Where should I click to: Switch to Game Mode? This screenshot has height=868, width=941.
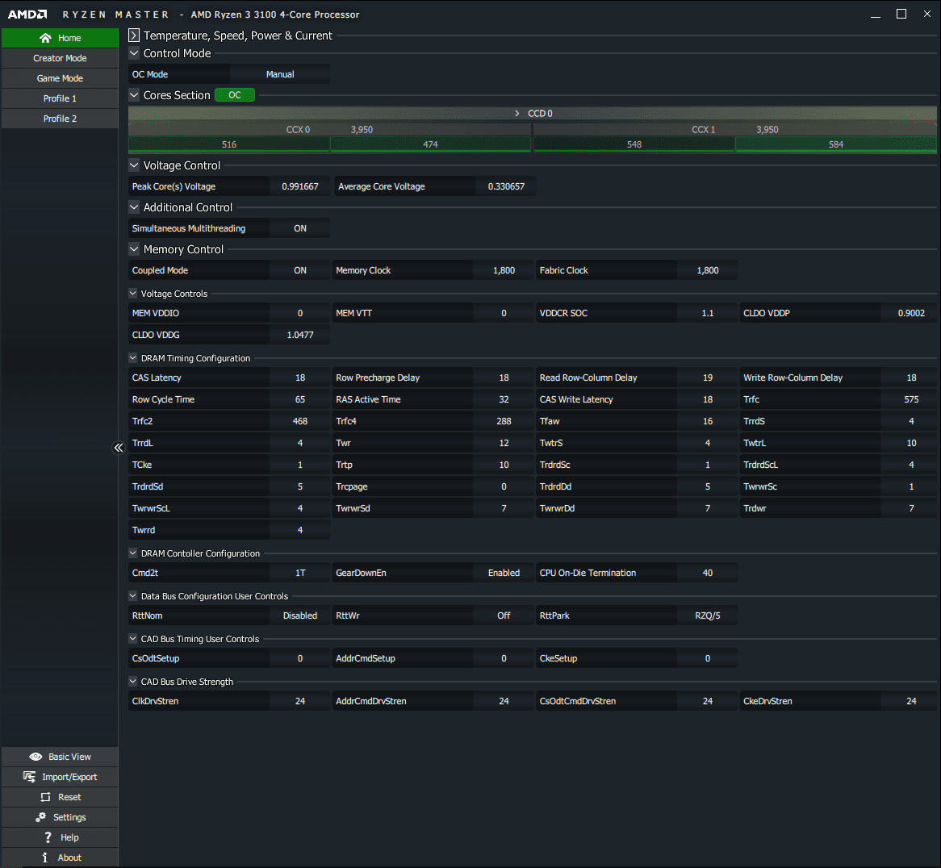60,78
